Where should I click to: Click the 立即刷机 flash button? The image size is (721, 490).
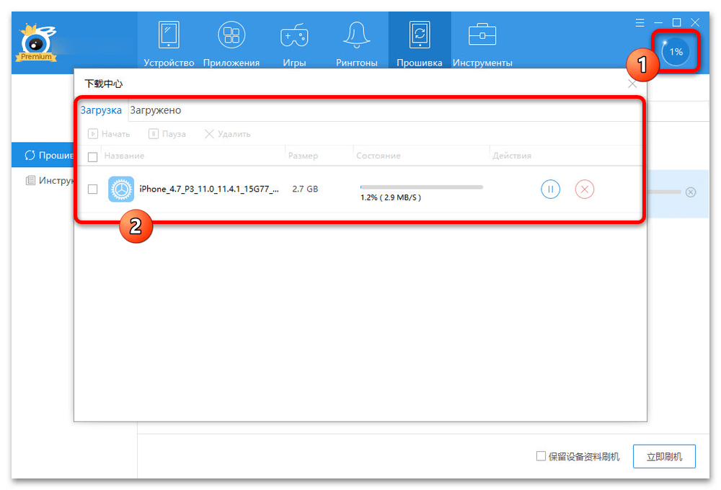click(664, 456)
